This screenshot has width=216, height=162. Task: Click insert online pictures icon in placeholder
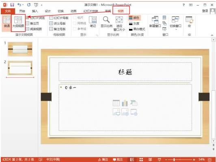coord(125,112)
